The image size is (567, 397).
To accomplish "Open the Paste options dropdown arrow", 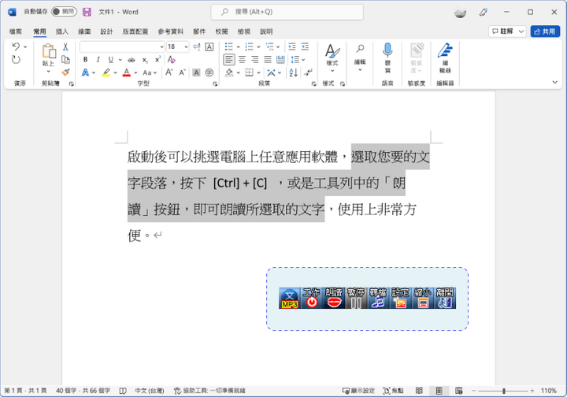I will pos(49,71).
